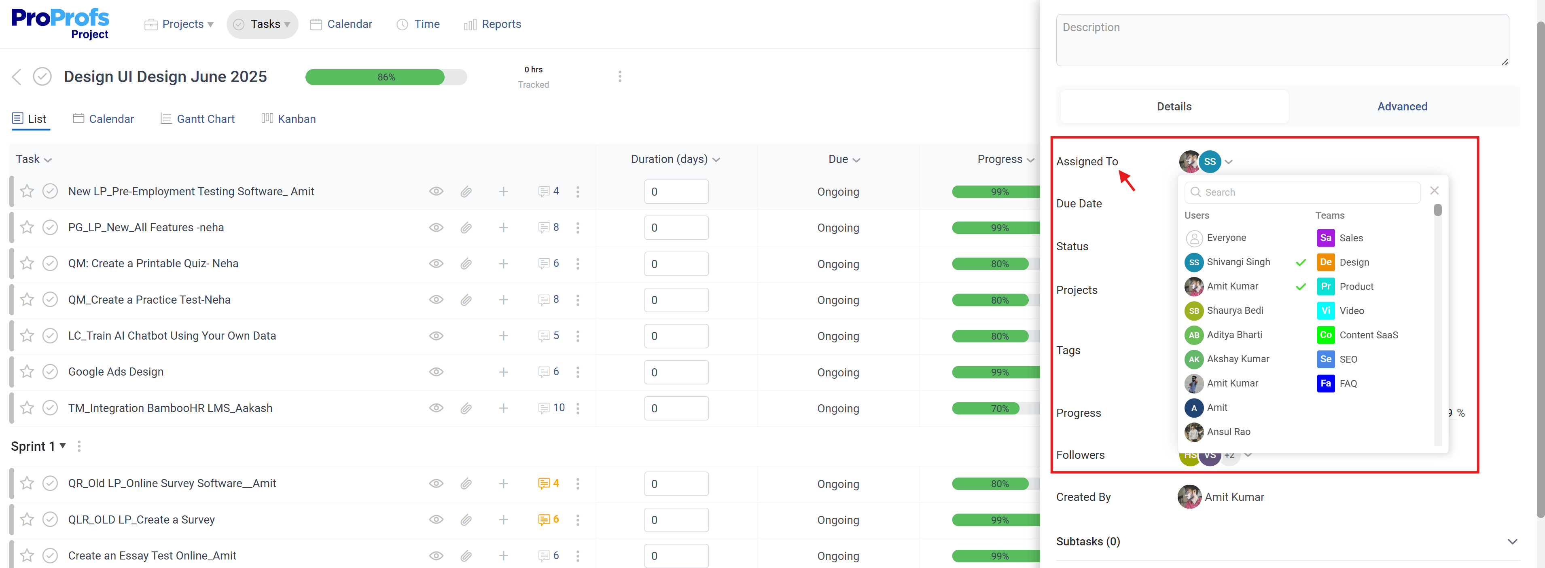1545x568 pixels.
Task: Open comments on TM_Integration BambooHR LMS_Aakash
Action: click(x=551, y=408)
